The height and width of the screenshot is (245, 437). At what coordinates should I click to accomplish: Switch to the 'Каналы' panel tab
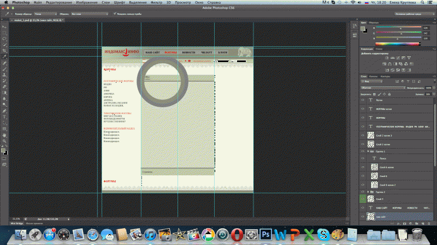(373, 76)
